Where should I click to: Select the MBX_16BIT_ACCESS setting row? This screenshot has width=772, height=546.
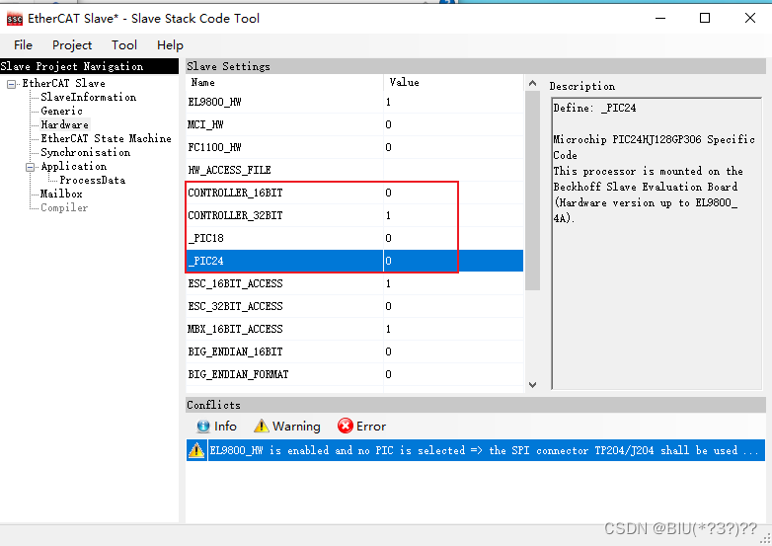pos(354,329)
